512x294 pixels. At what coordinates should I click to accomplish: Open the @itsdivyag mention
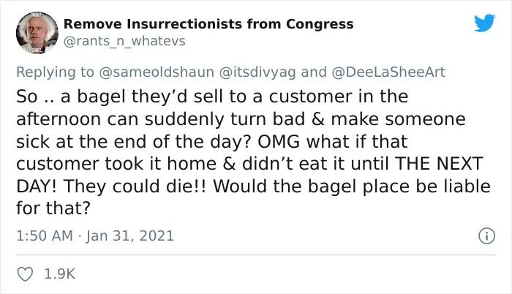tap(257, 72)
